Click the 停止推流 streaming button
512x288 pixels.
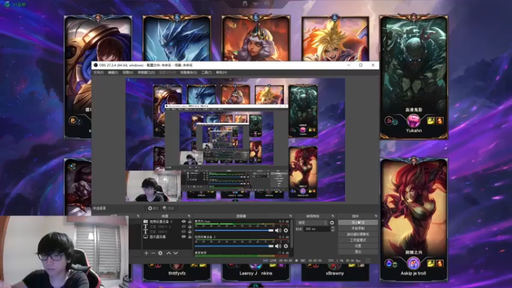coord(358,222)
